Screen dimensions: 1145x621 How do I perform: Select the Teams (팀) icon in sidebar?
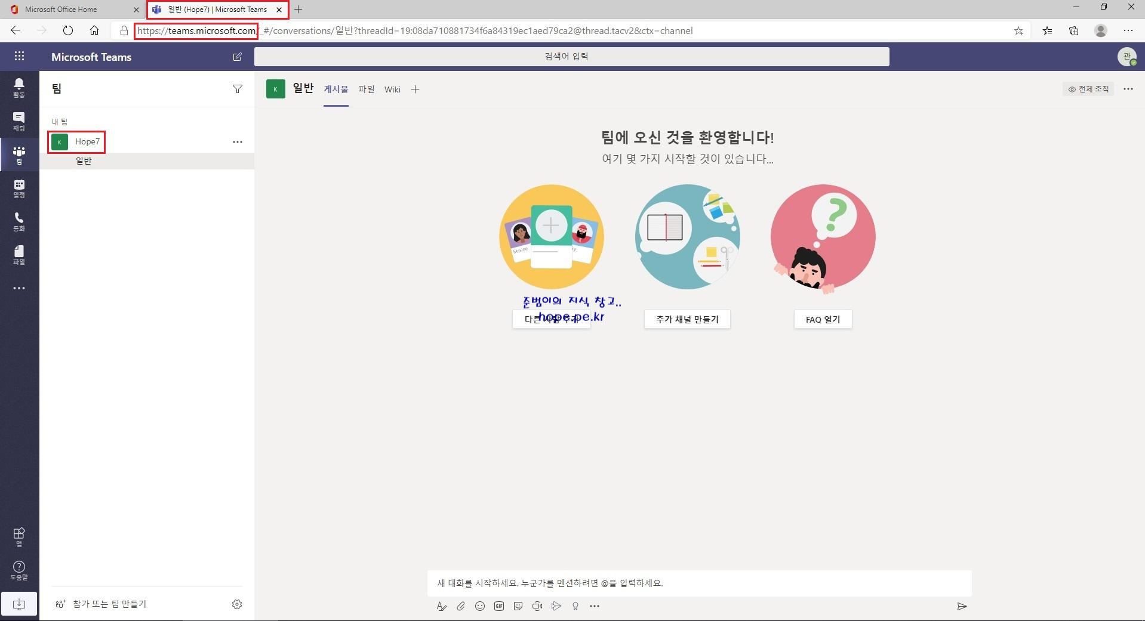(19, 155)
